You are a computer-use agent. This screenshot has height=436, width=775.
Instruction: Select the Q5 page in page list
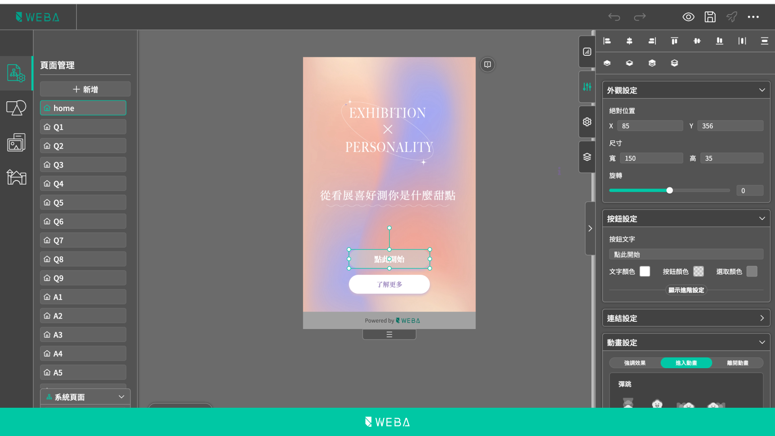pos(83,202)
